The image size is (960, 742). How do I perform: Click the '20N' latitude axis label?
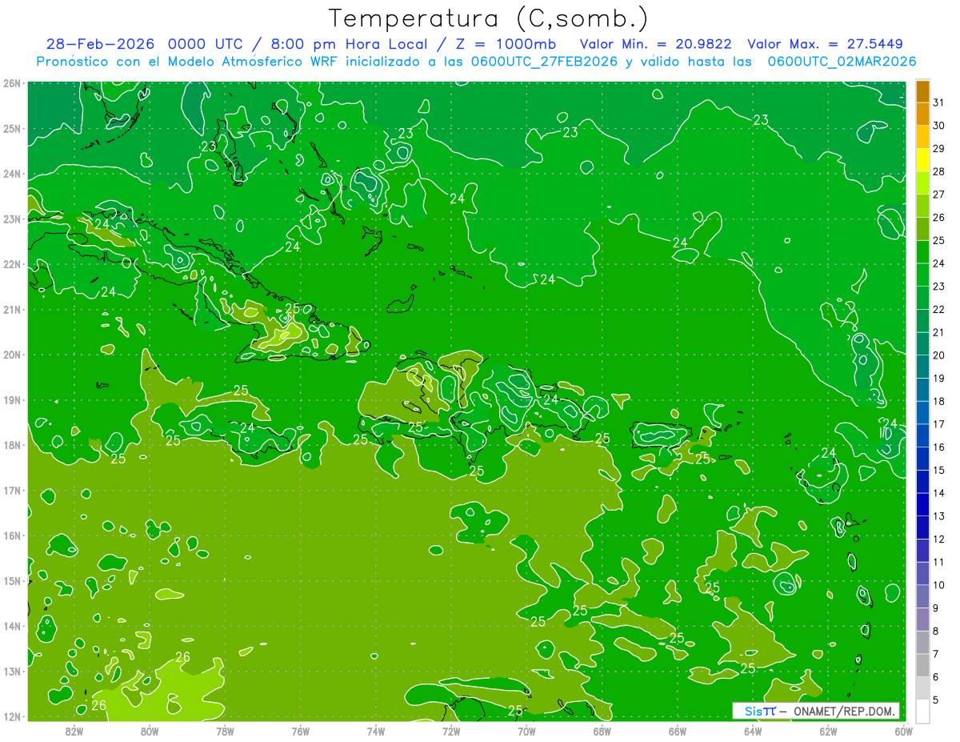click(12, 355)
